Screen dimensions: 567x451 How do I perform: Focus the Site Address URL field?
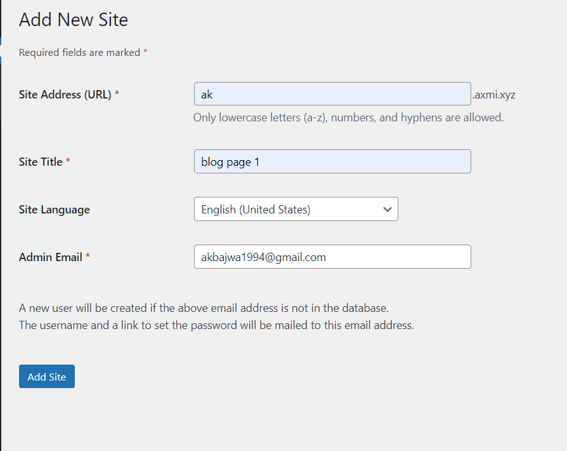point(332,94)
